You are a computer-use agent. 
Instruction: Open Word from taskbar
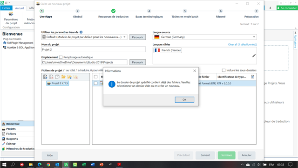pos(93,165)
